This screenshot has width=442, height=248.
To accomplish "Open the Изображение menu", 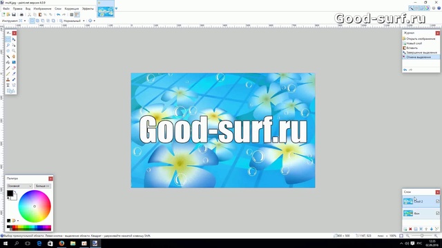I will (x=42, y=9).
